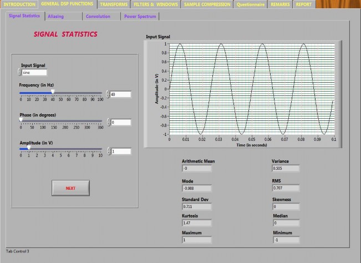The width and height of the screenshot is (361, 263).
Task: Click the Phase numeric input field
Action: [121, 123]
